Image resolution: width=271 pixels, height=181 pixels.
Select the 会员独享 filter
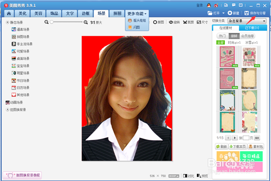pos(248,36)
